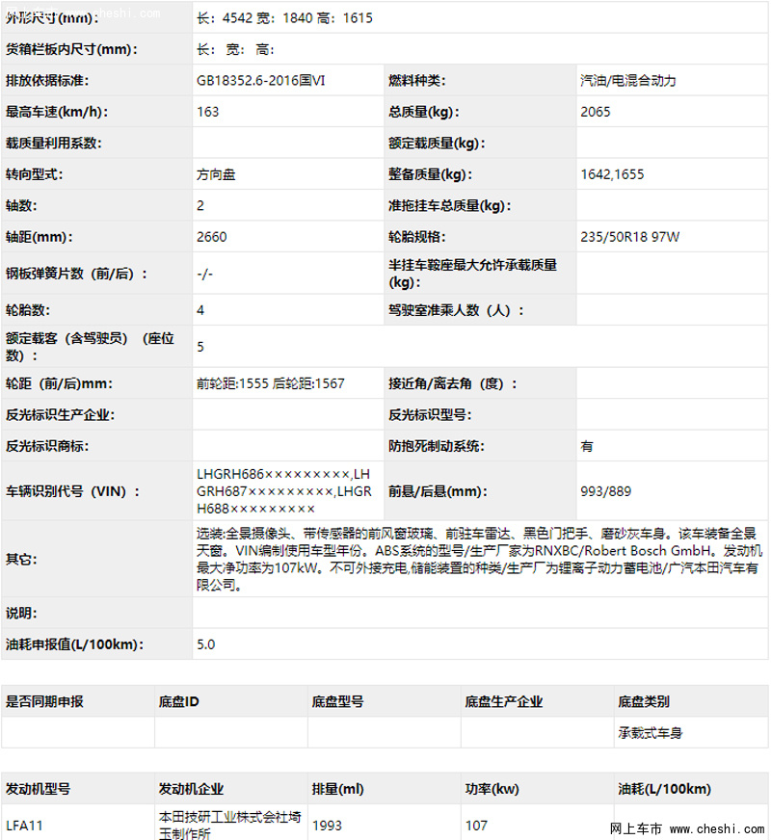Select the VIN value LHGRH686 text
The width and height of the screenshot is (771, 840).
(x=284, y=491)
